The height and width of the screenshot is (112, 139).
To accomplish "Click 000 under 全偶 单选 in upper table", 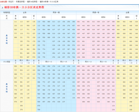I will [118, 22].
